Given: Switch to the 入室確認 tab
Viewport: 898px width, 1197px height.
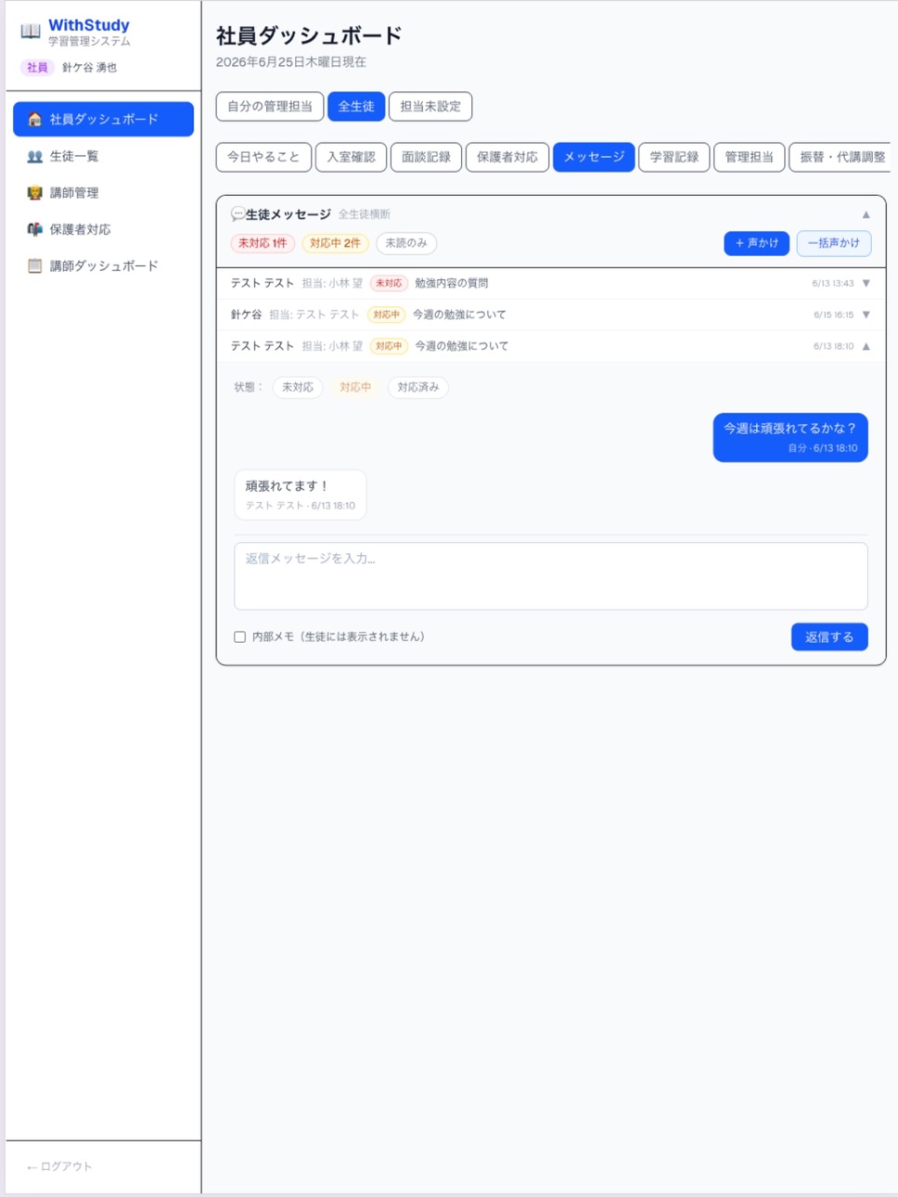Looking at the screenshot, I should coord(351,158).
